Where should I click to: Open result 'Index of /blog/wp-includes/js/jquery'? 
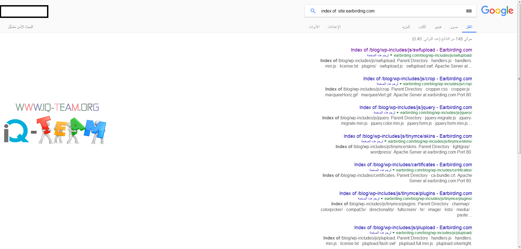coord(416,107)
